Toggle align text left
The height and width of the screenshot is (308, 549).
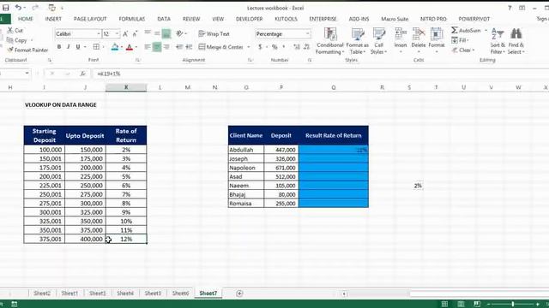tap(148, 47)
